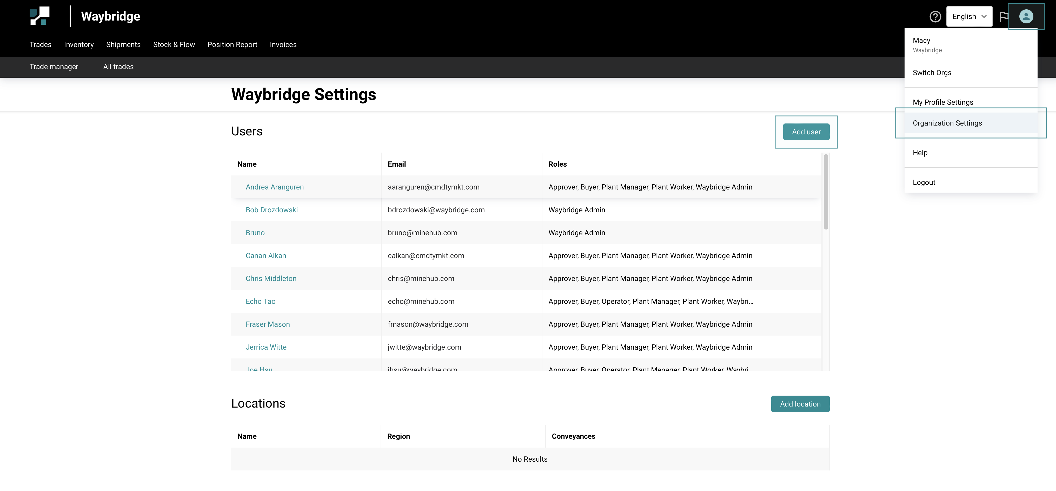Go to the Inventory tab
Image resolution: width=1056 pixels, height=491 pixels.
(79, 44)
